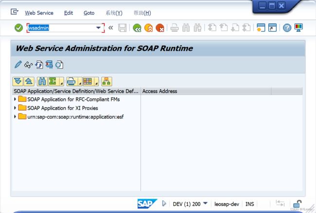Click the First Page icon
Viewport: 316px width, 213px height.
click(212, 28)
